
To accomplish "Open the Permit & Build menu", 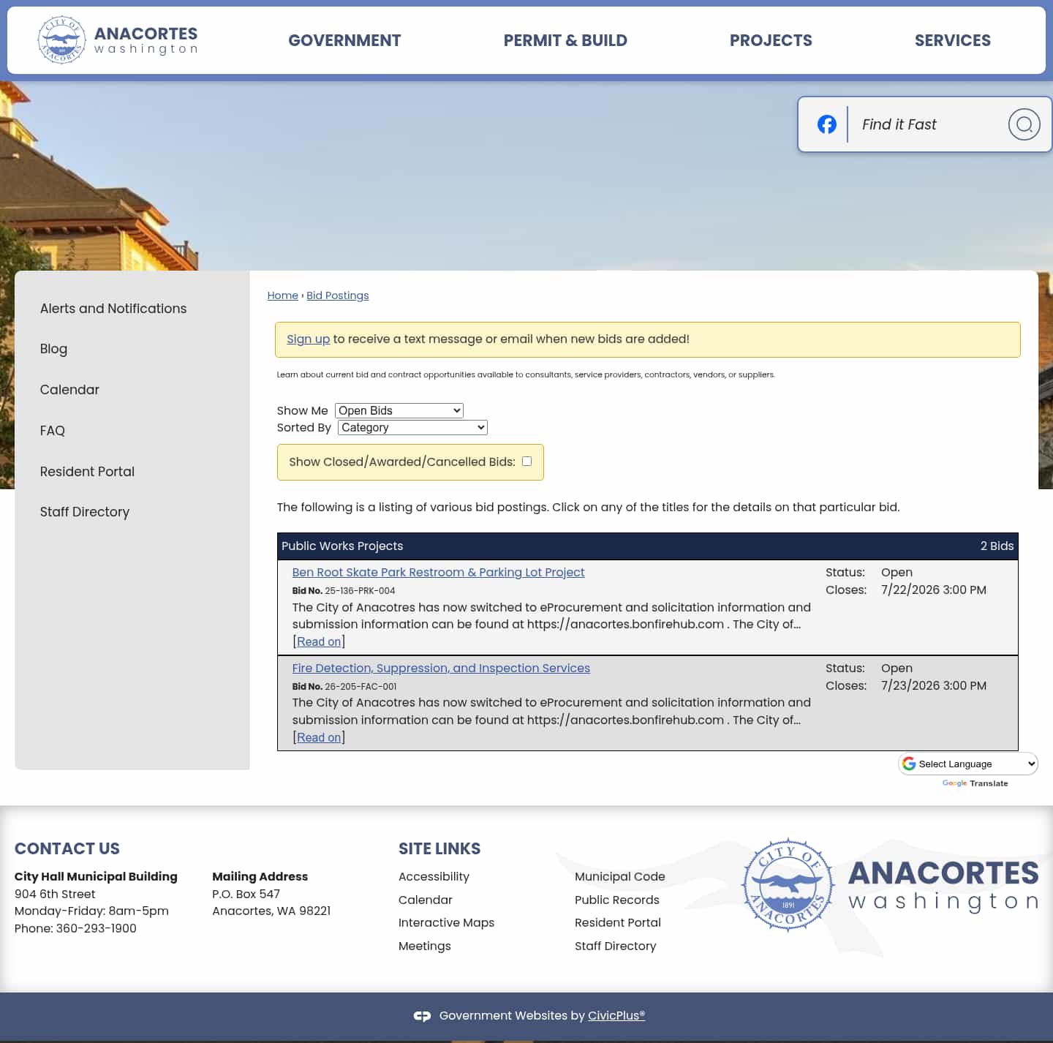I will point(565,40).
